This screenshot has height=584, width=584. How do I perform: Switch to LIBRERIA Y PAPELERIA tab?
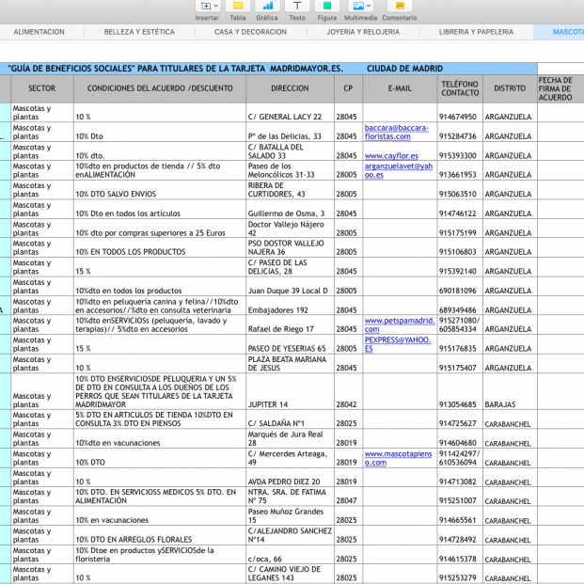click(476, 32)
